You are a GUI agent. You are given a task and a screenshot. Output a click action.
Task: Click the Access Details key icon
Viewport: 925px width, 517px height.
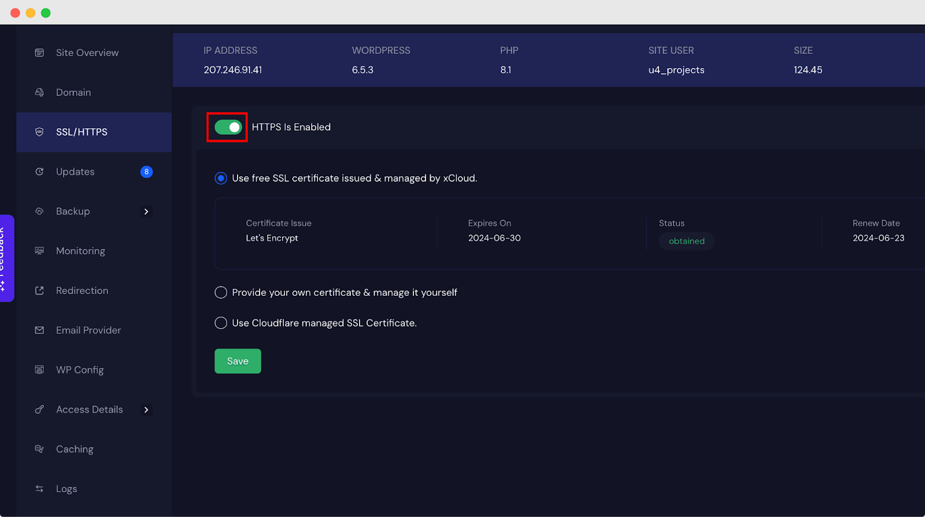(39, 410)
